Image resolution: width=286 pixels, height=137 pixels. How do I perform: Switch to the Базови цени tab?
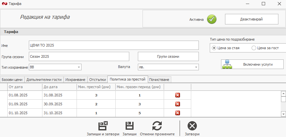pyautogui.click(x=12, y=80)
